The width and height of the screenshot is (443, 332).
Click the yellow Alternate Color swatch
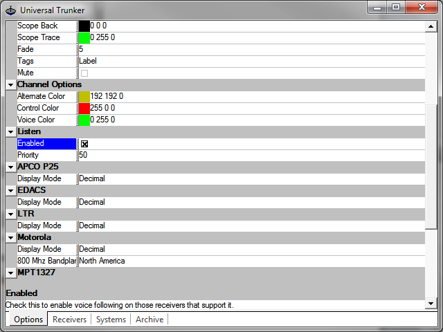coord(84,96)
